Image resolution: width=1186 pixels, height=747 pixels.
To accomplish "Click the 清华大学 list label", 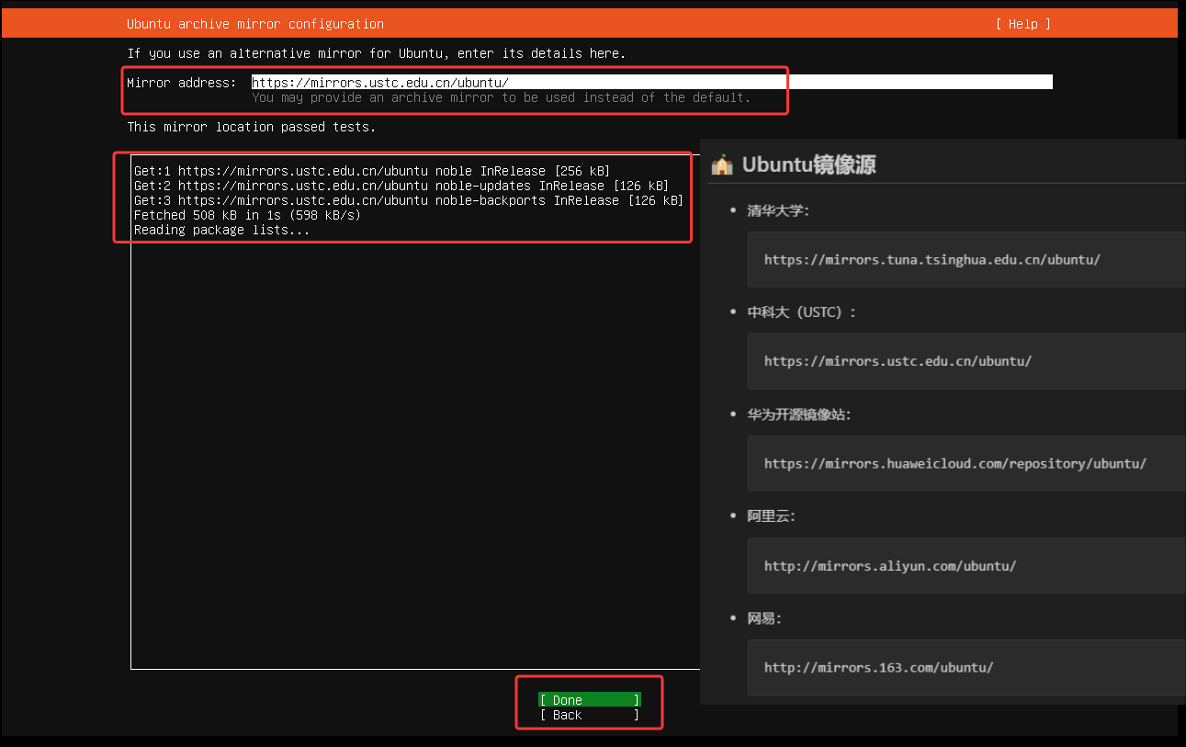I will 777,210.
